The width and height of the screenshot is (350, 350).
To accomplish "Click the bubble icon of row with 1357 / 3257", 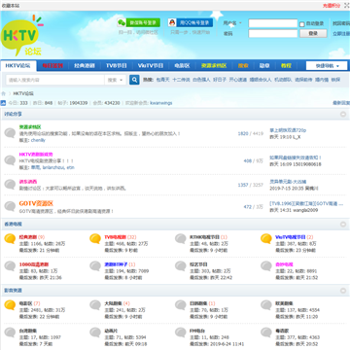I will tap(10, 185).
